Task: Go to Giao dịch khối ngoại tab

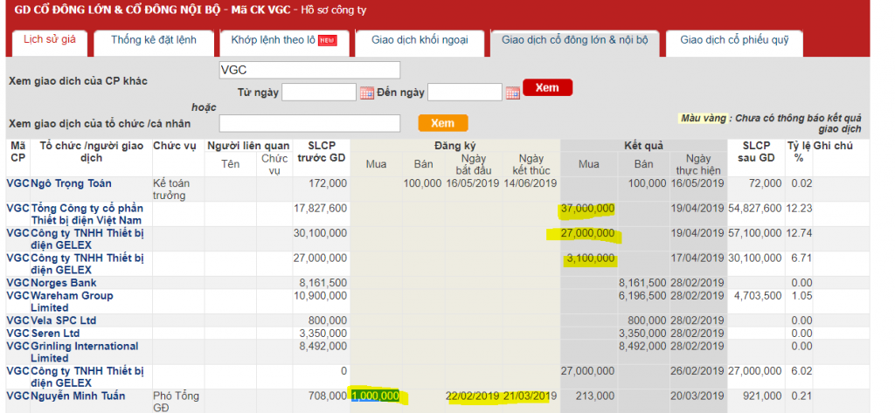Action: pos(420,40)
